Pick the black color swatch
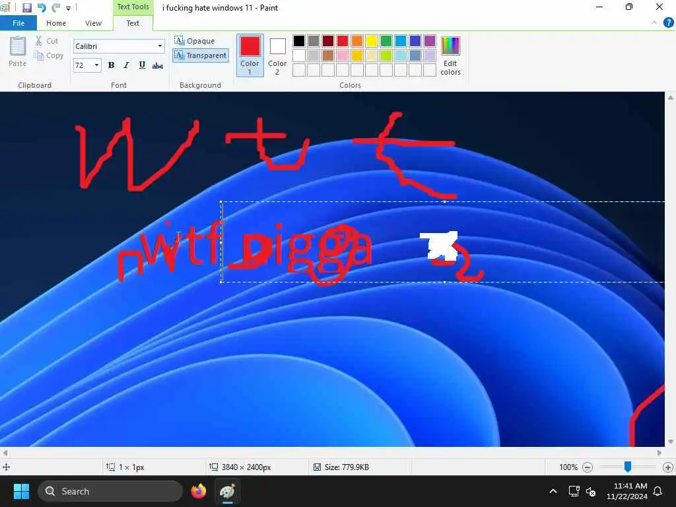The width and height of the screenshot is (676, 507). click(x=299, y=41)
